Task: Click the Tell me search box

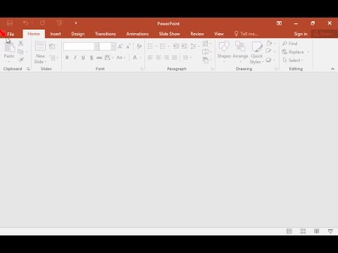Action: (x=246, y=34)
